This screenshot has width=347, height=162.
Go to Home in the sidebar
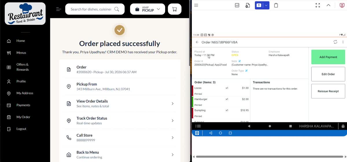click(x=21, y=41)
